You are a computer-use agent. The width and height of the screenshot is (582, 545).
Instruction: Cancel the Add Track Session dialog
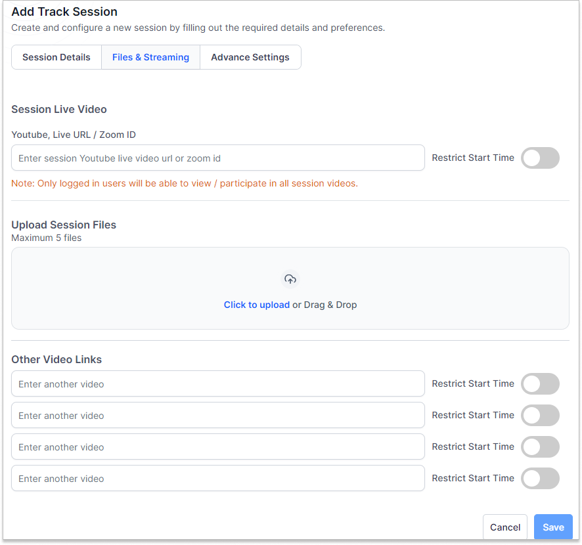(x=505, y=527)
